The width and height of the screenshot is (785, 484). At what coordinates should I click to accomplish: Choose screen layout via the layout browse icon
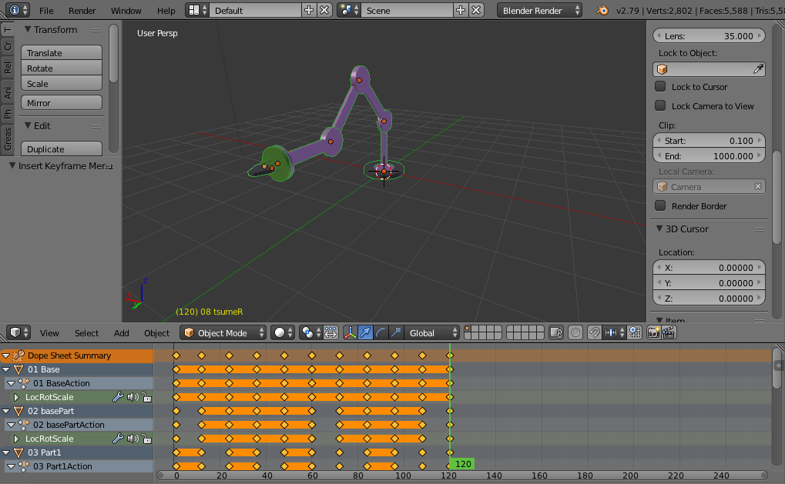click(197, 10)
